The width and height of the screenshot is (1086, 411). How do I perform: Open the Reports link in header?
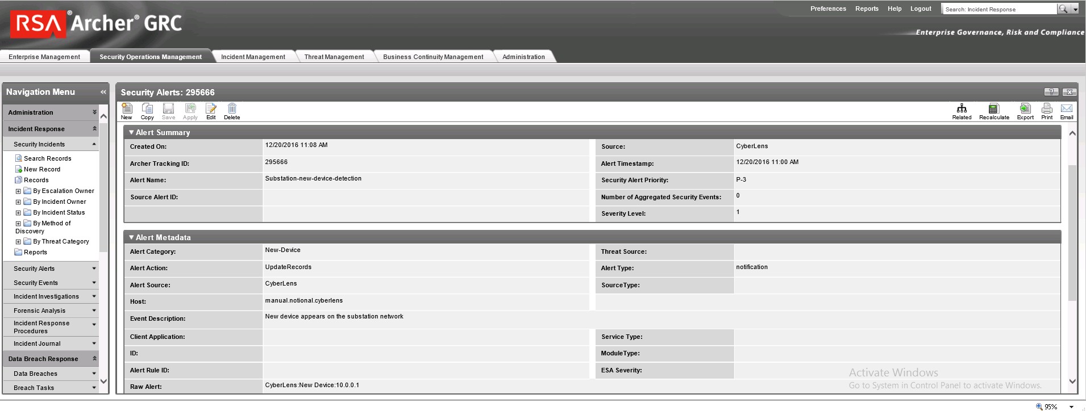point(867,9)
